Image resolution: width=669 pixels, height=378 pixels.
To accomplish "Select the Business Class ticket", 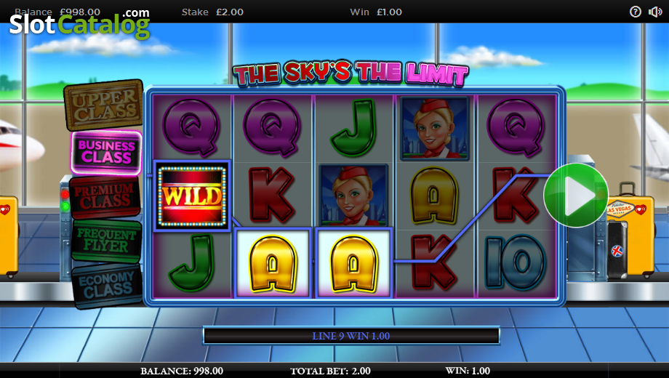I will coord(106,153).
